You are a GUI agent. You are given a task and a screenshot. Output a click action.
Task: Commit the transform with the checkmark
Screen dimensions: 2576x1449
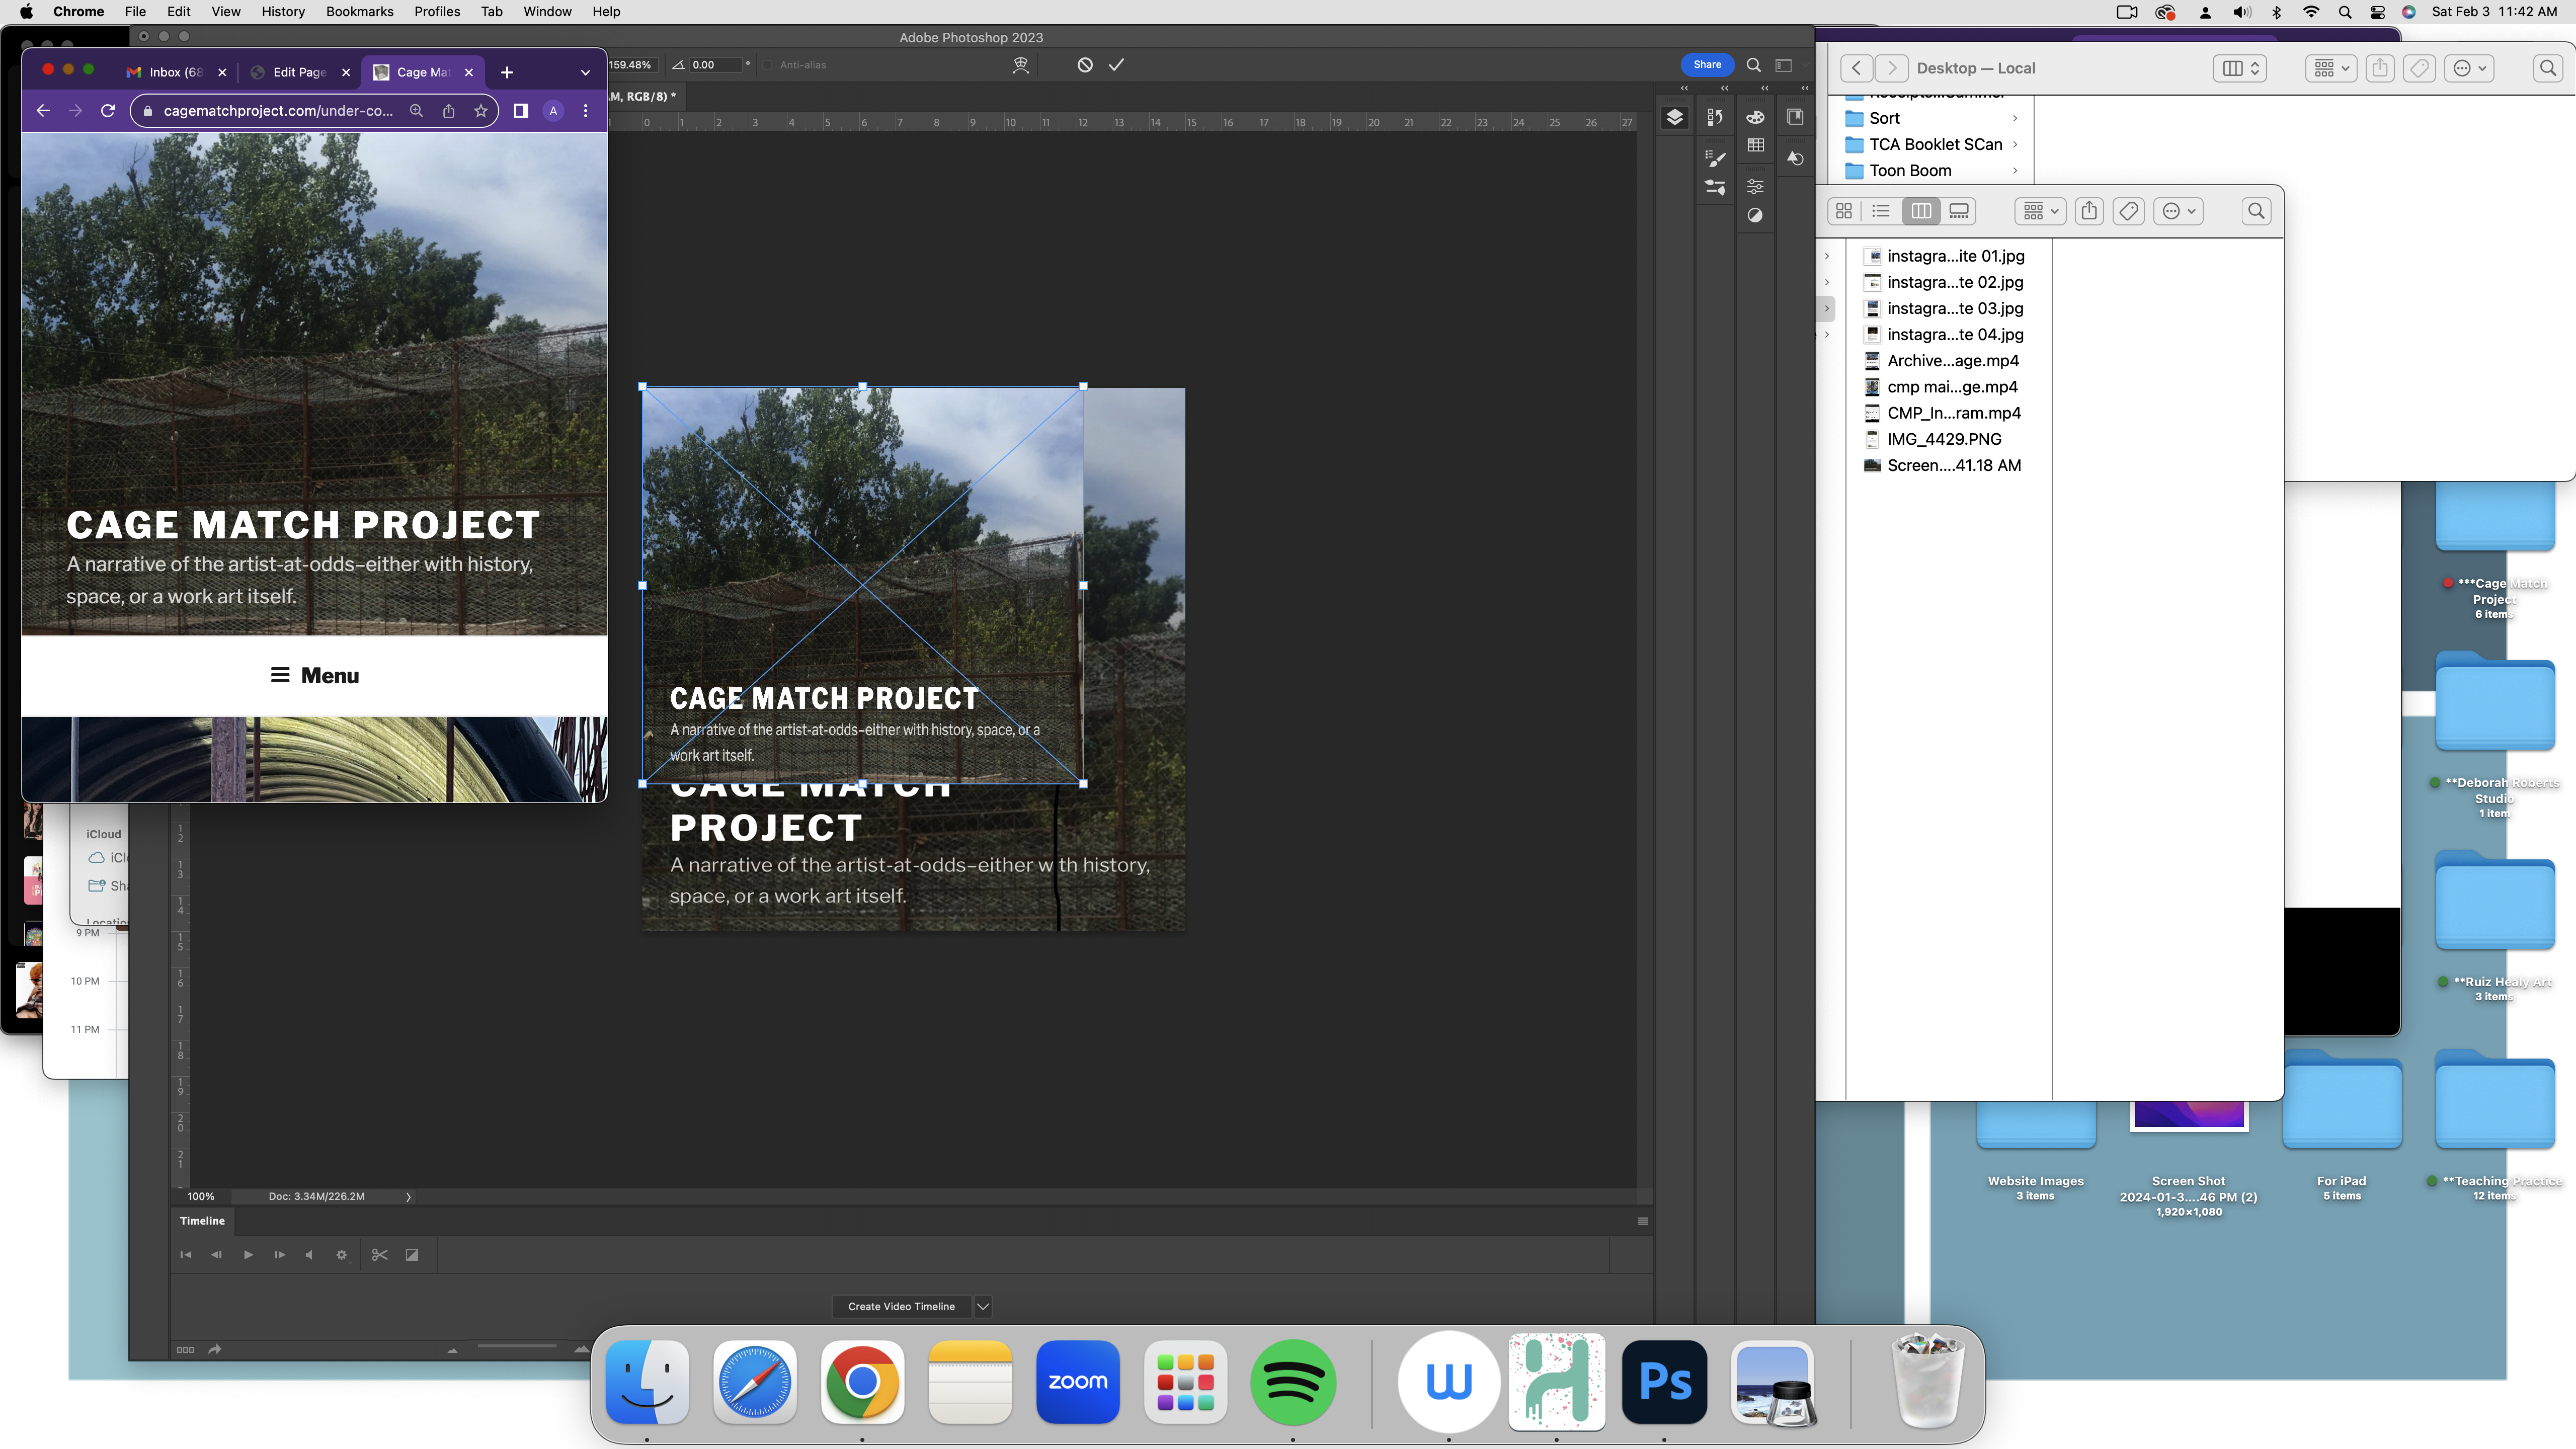tap(1116, 65)
